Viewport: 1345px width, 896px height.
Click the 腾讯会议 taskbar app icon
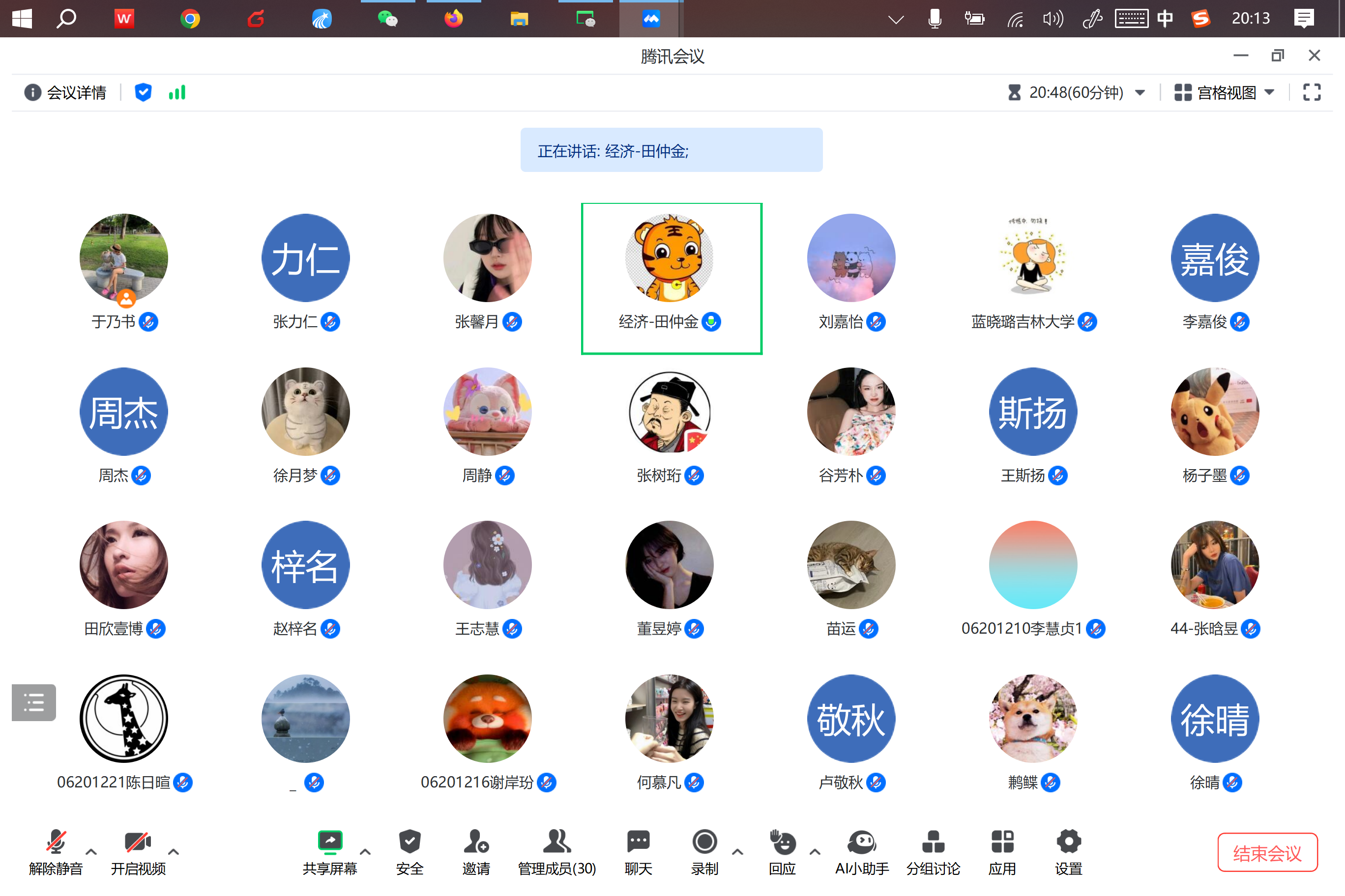click(651, 19)
